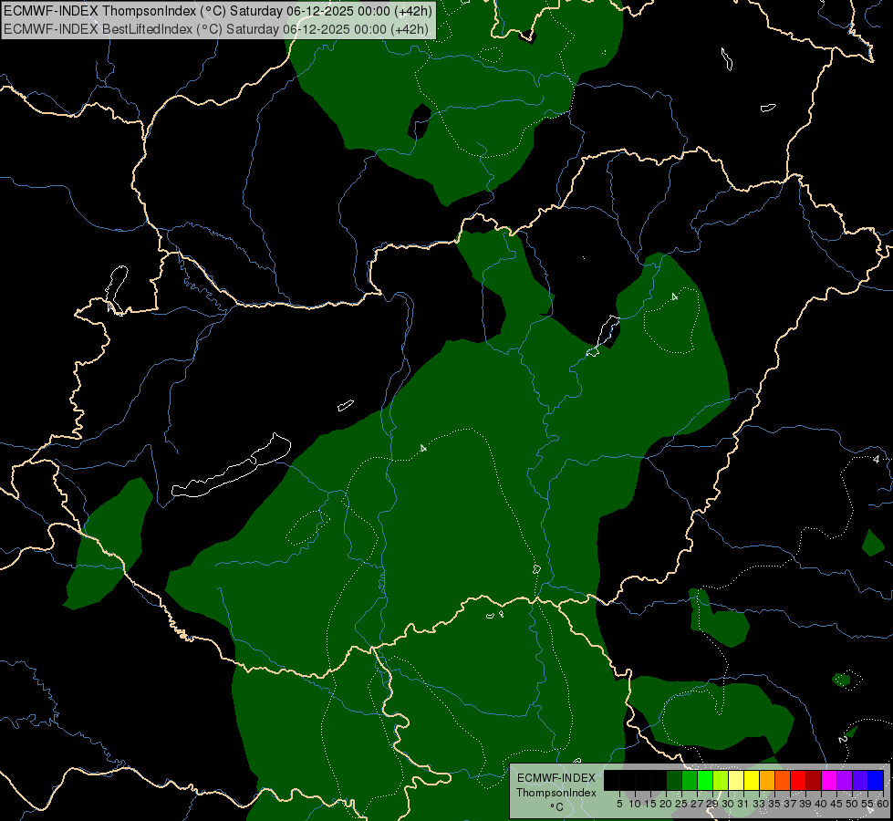Select the lime 29-30 legend swatch
Screen dimensions: 893x821
(x=721, y=781)
